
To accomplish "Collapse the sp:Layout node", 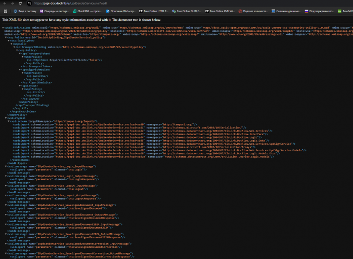I will point(20,86).
